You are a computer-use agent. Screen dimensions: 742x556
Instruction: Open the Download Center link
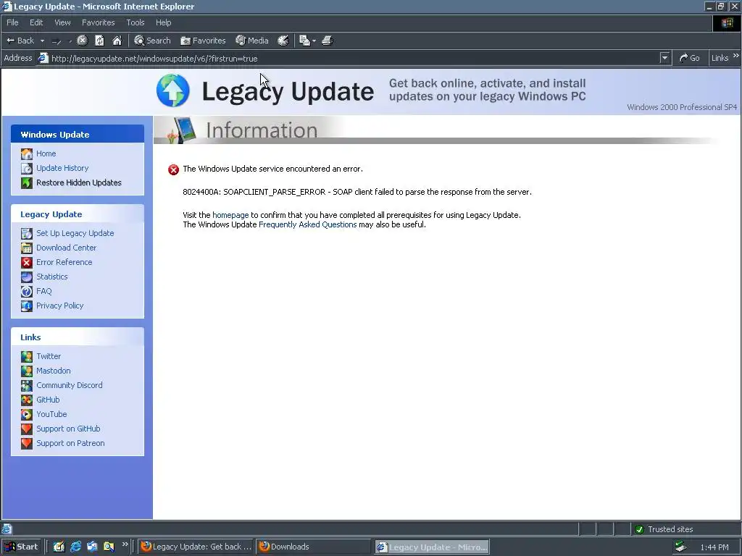[66, 248]
